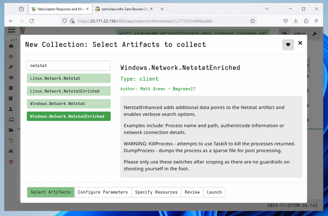Switch to Select Artifacts step

tap(51, 192)
